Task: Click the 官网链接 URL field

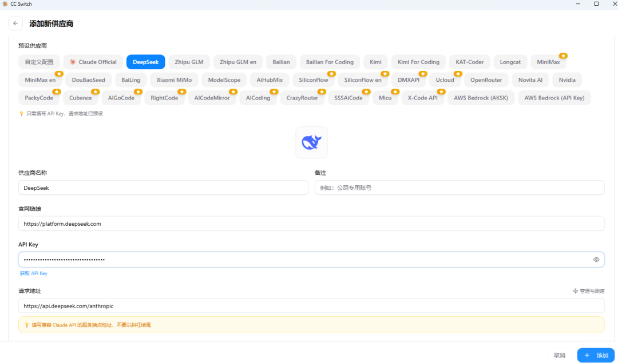Action: (311, 224)
